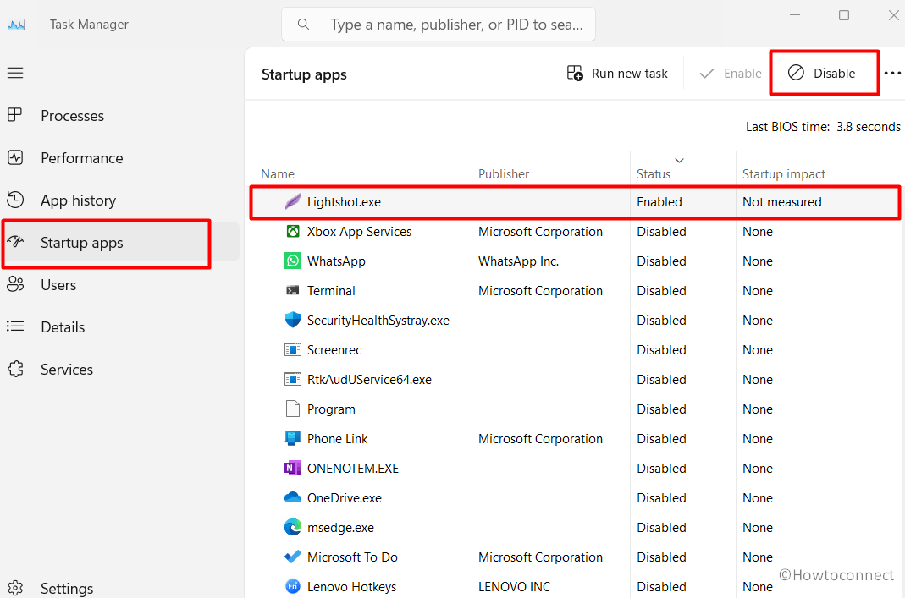Select the Lightshot.exe Enabled status cell
Image resolution: width=905 pixels, height=598 pixels.
[659, 202]
